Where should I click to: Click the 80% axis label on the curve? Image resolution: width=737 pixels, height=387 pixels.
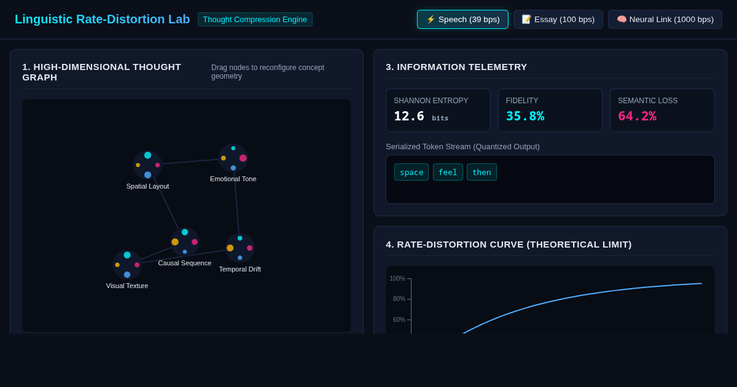coord(399,299)
